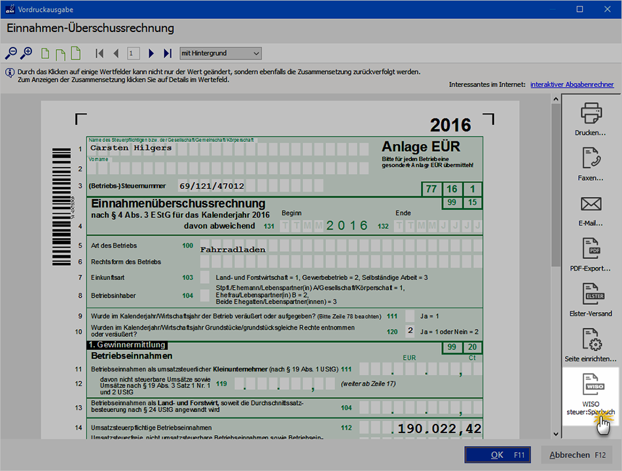Click the scrollbar down arrow
This screenshot has height=471, width=622.
click(x=556, y=434)
